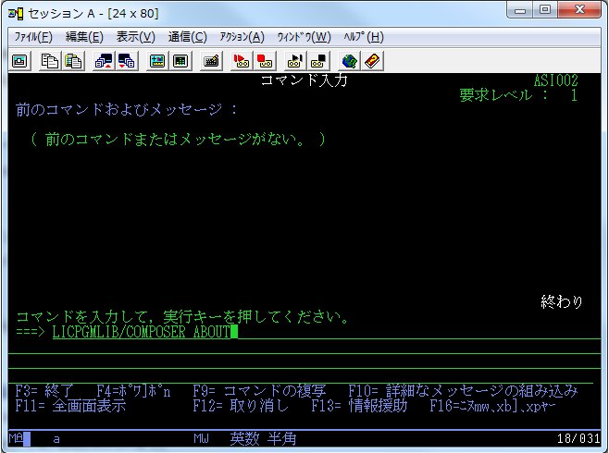Open the アクション(A) menu
Screen dimensions: 609x453
pos(242,37)
